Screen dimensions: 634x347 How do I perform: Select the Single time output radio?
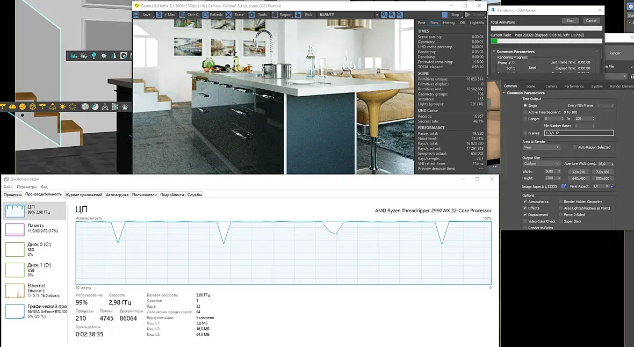click(x=525, y=106)
